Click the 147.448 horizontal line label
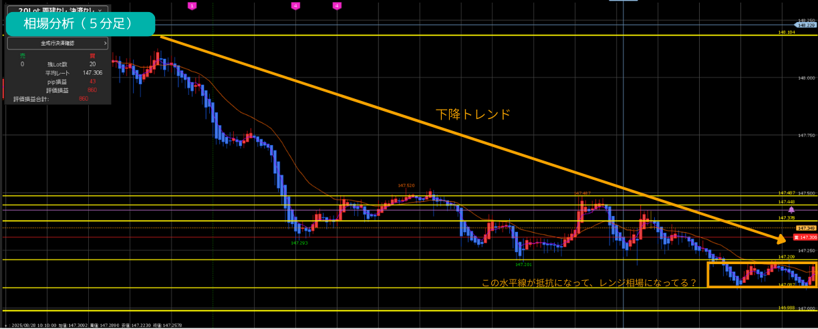 786,202
